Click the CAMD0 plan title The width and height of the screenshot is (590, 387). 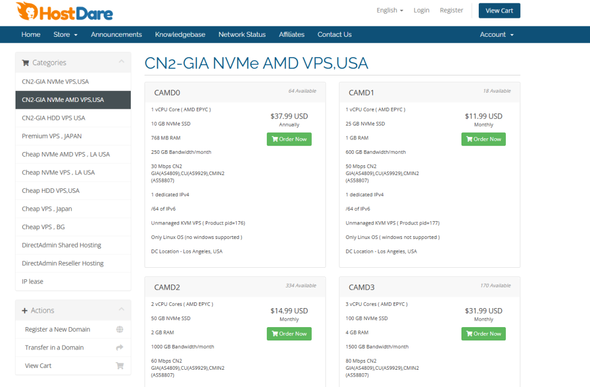[167, 93]
